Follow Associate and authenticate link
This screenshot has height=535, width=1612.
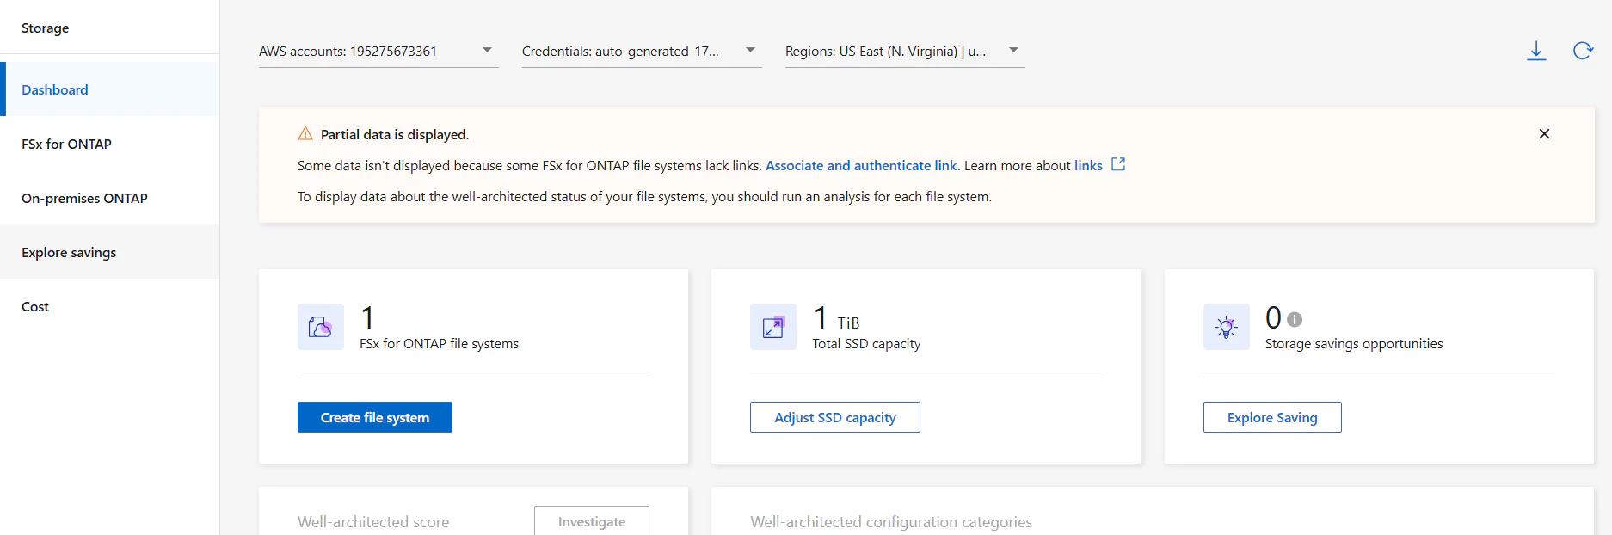pos(861,165)
